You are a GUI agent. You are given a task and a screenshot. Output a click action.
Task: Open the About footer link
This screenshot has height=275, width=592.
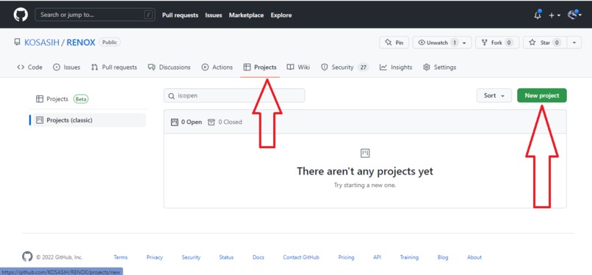(x=474, y=257)
